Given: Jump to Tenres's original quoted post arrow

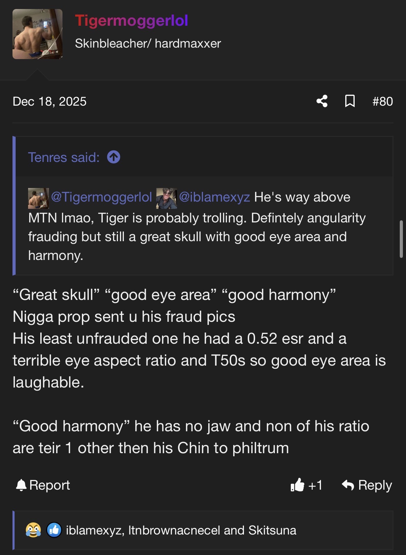Looking at the screenshot, I should point(113,157).
